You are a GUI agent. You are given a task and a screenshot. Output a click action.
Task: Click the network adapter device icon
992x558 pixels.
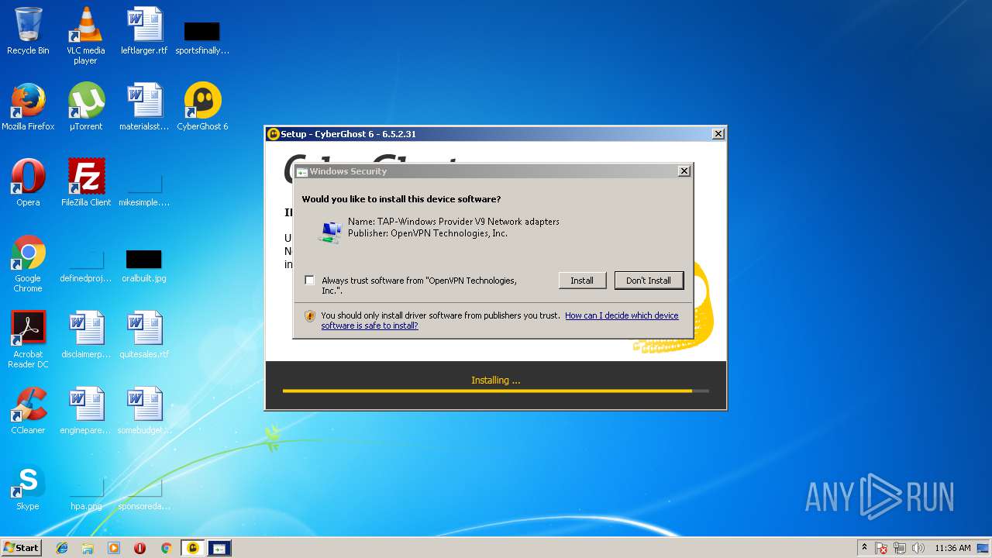pos(331,232)
